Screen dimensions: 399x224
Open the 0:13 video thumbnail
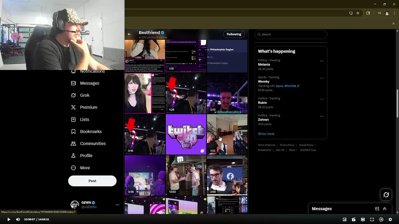227,93
